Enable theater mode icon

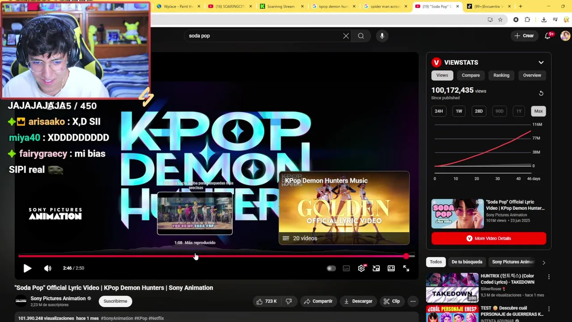(391, 268)
